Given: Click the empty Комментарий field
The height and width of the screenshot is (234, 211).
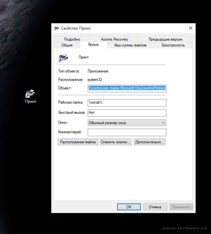Looking at the screenshot, I should (x=127, y=132).
